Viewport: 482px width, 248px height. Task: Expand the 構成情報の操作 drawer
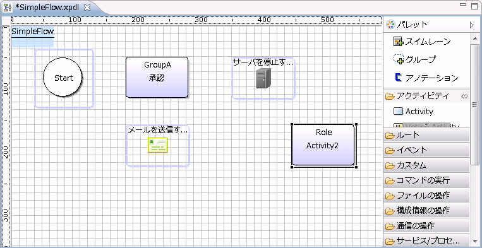(426, 211)
